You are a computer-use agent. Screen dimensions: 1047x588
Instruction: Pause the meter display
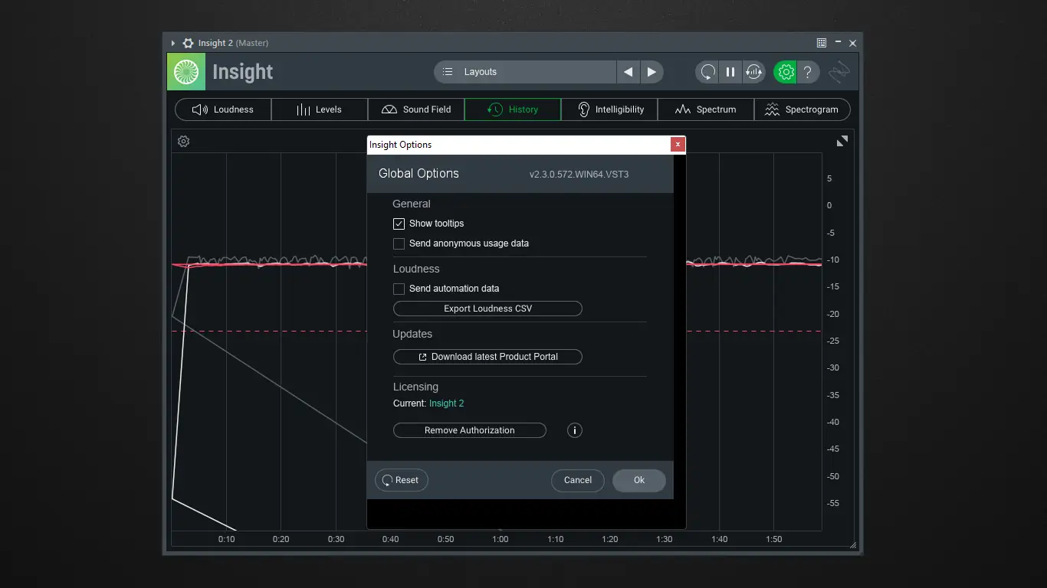pyautogui.click(x=730, y=72)
